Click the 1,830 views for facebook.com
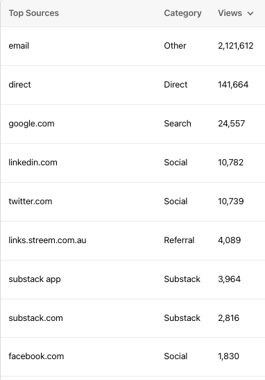265x380 pixels. pos(228,356)
